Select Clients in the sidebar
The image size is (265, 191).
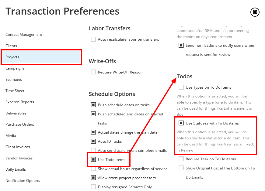(11, 46)
